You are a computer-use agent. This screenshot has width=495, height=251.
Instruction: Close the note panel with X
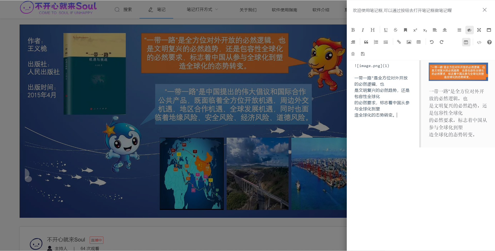(484, 10)
